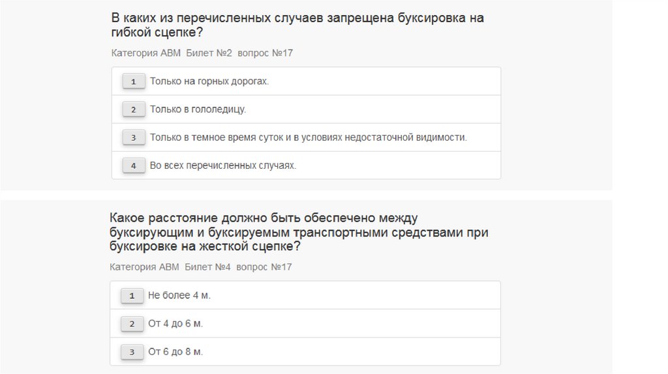Pick answer text "От 4 до 6 м."
Screen dimensions: 668x374
pos(175,323)
